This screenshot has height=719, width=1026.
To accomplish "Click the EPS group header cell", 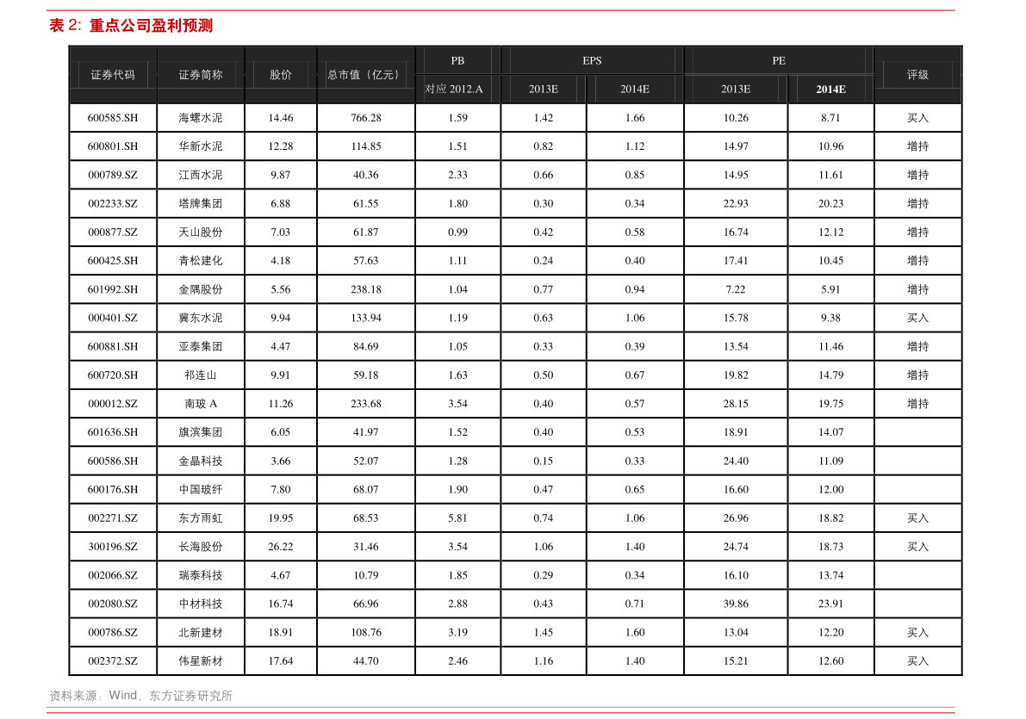I will click(x=592, y=60).
